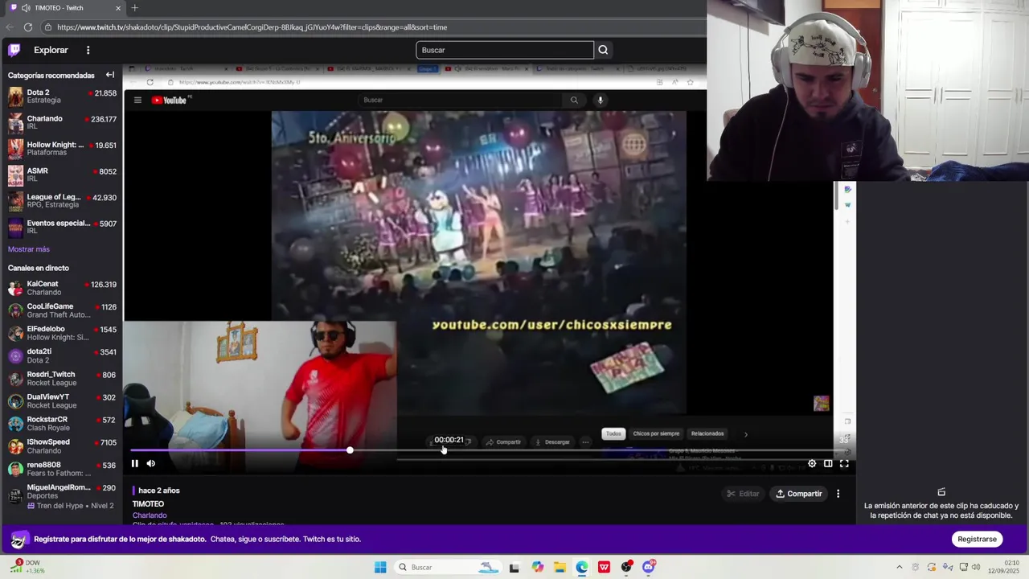Open the Task View taskbar icon

coord(514,567)
